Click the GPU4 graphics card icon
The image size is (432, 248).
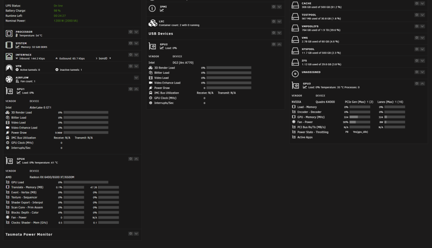(9, 160)
